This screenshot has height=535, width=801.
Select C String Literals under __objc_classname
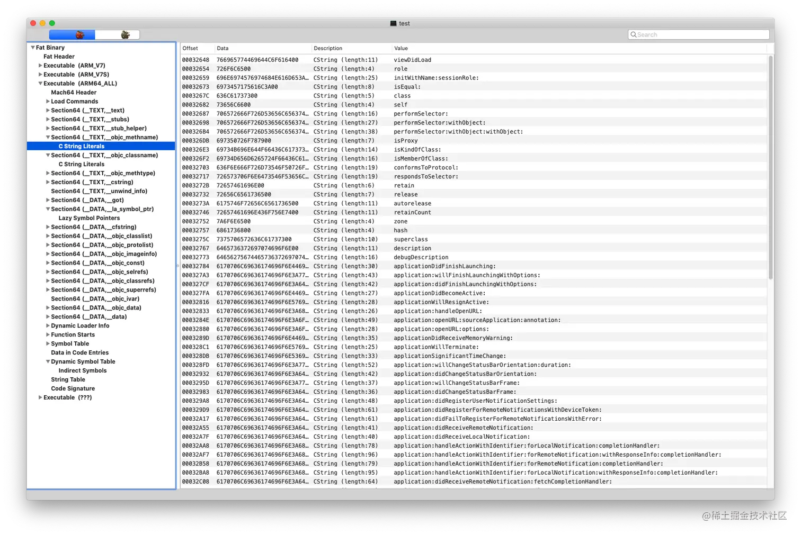point(81,165)
